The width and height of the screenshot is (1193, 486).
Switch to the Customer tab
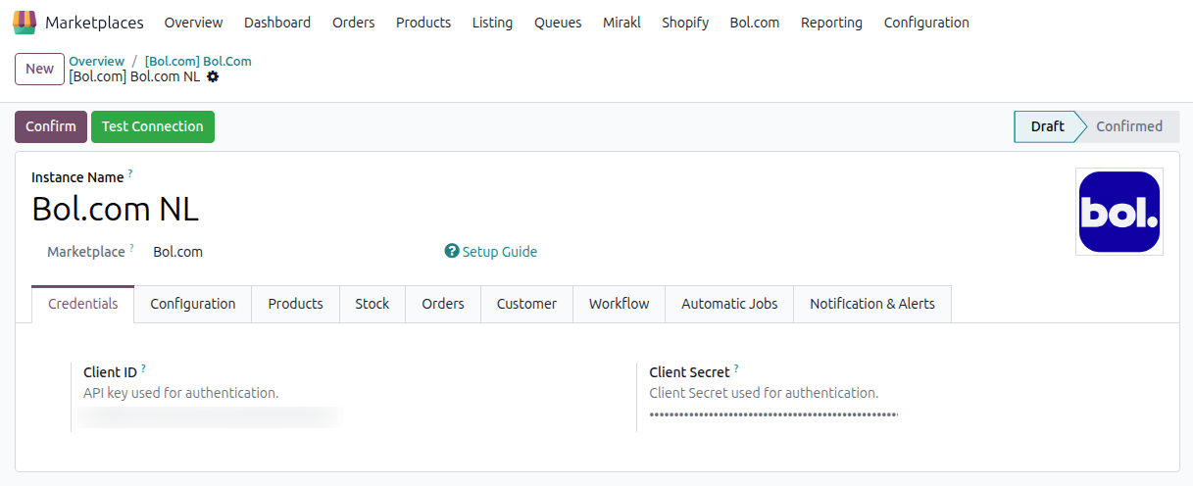(x=526, y=304)
